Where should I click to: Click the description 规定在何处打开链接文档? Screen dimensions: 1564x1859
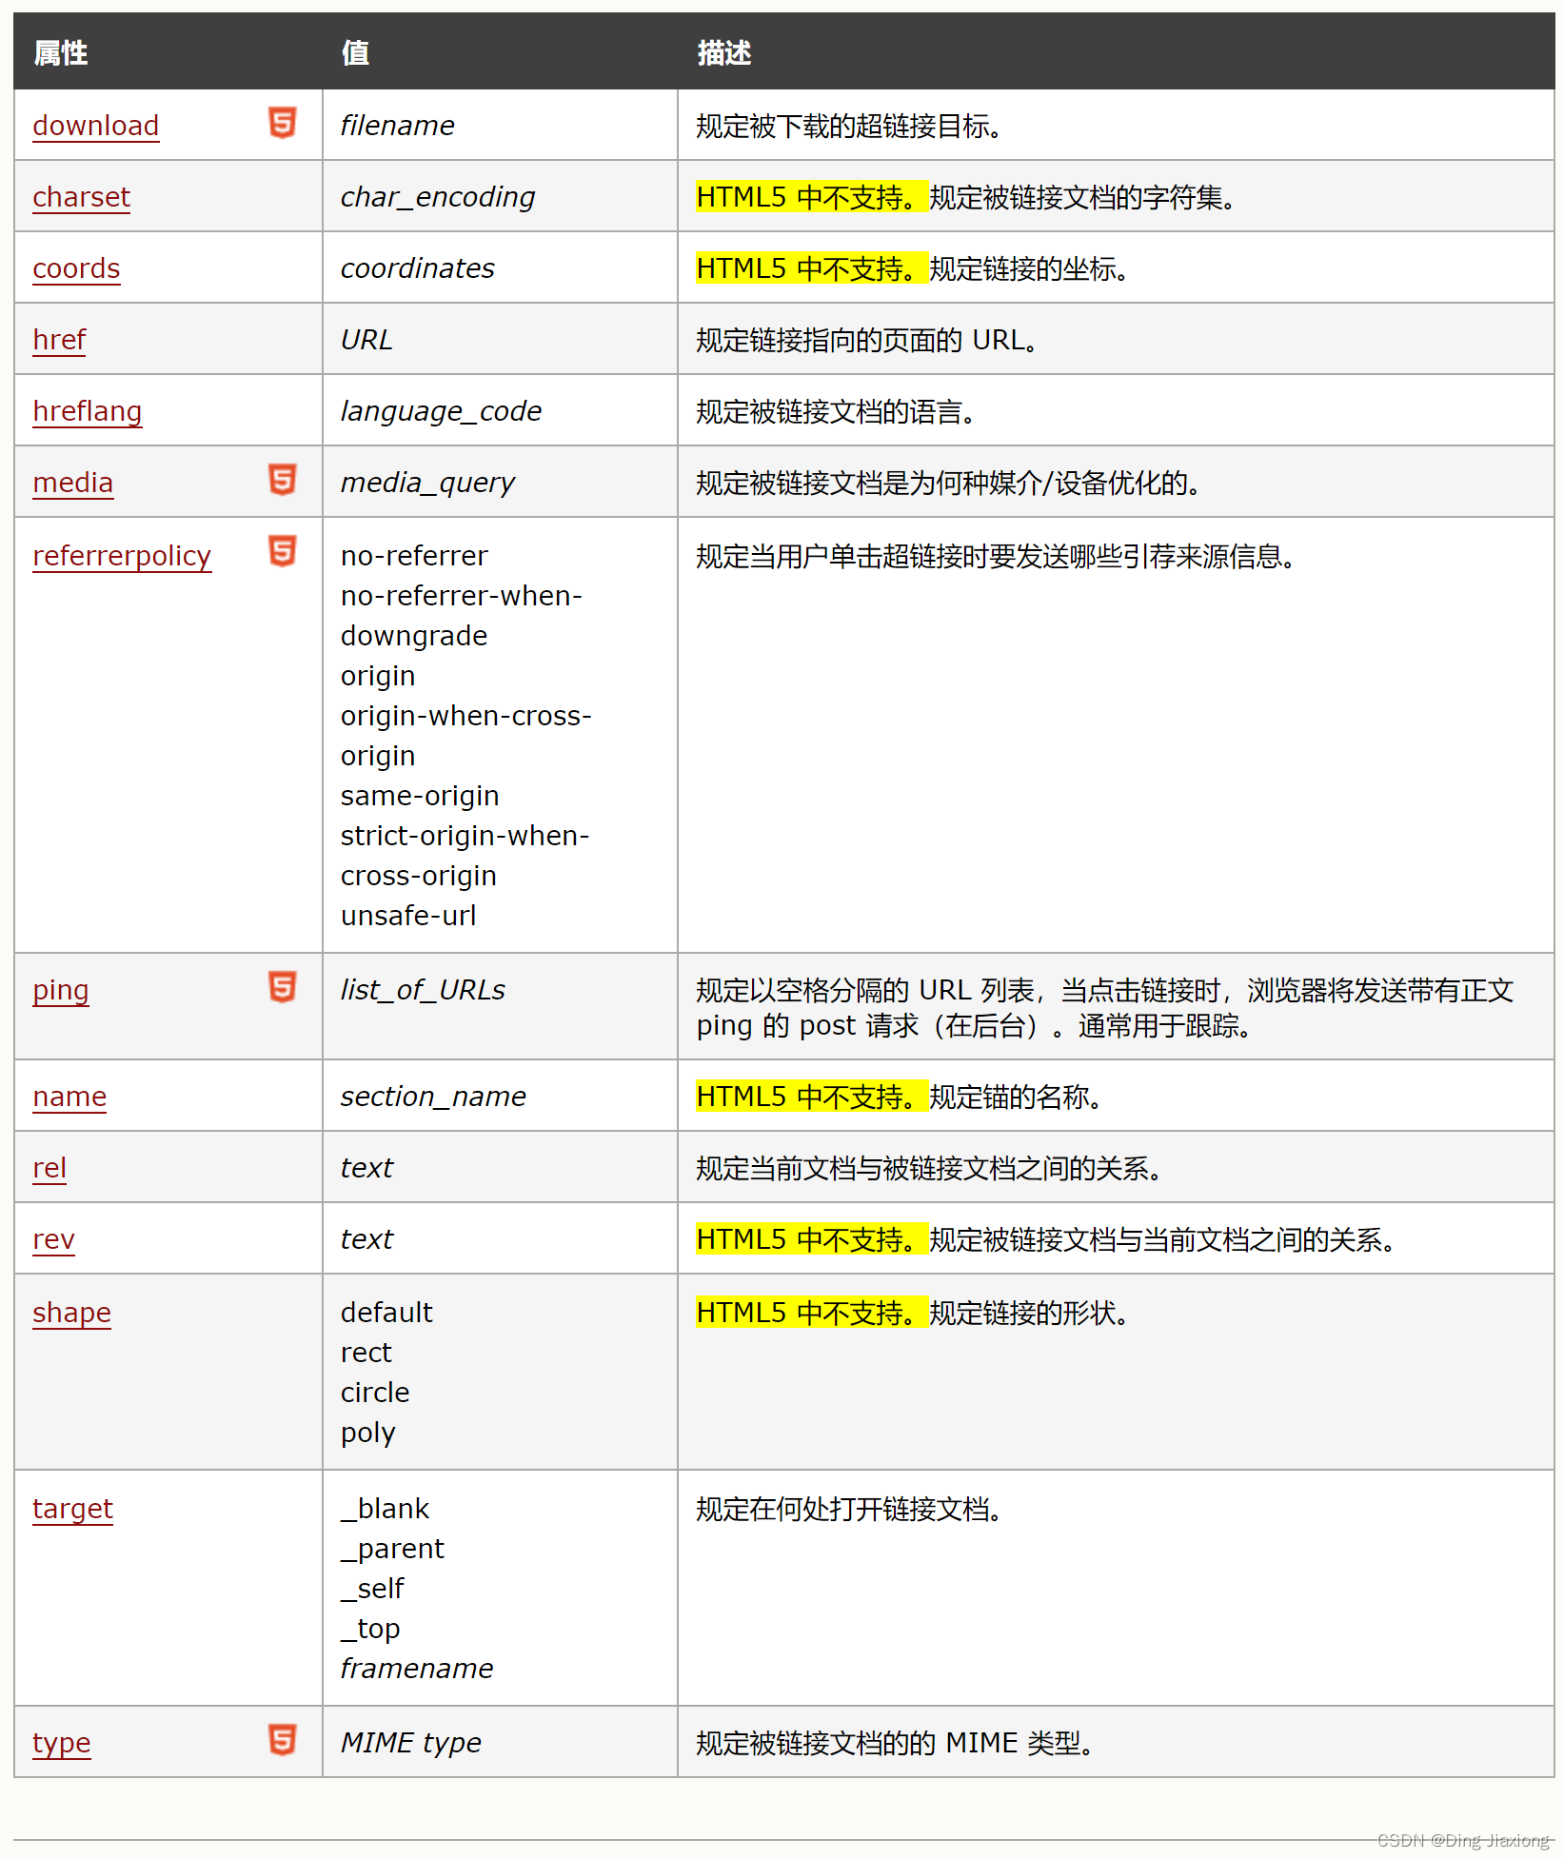tap(849, 1509)
